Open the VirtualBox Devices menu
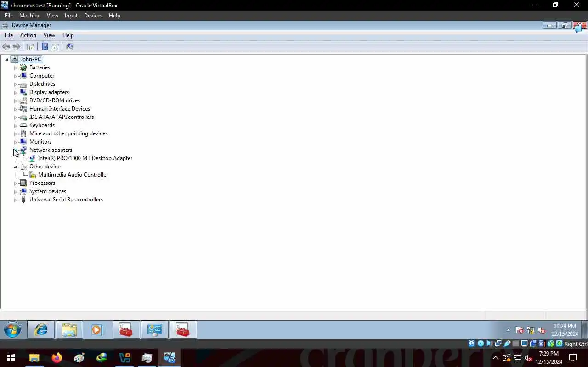The width and height of the screenshot is (588, 367). 93,15
